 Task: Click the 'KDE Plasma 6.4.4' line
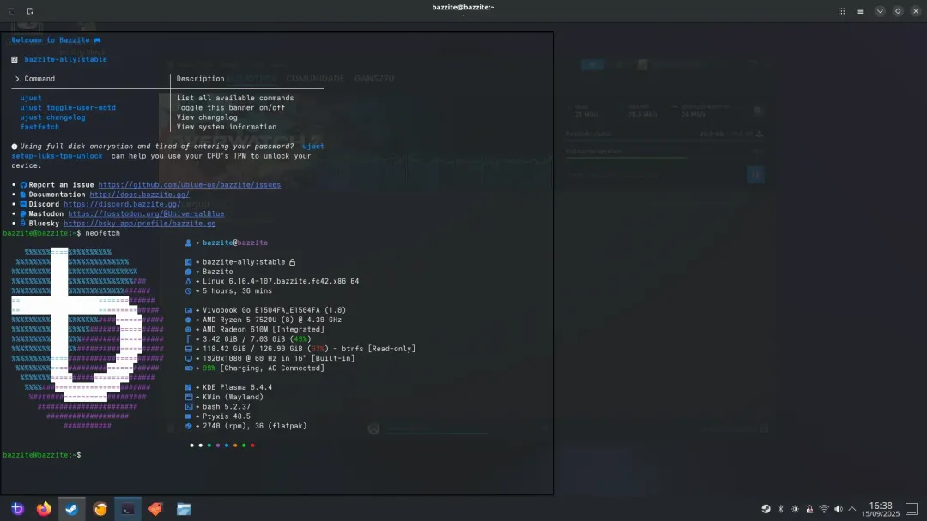click(x=237, y=387)
